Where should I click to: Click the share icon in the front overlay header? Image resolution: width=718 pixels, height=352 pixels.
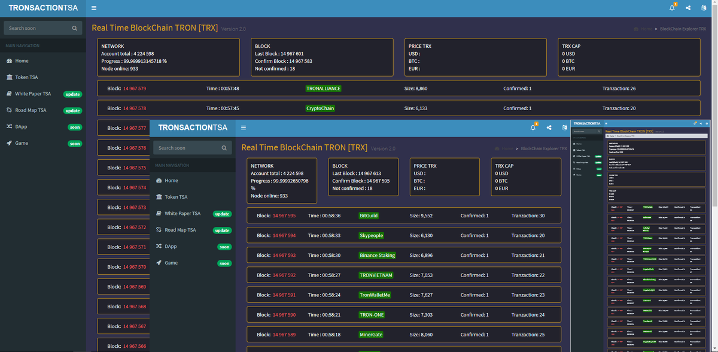[549, 128]
